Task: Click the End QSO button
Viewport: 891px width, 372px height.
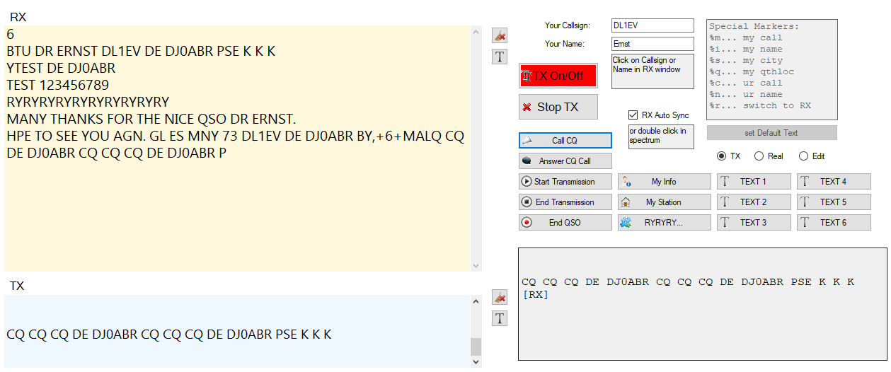Action: pyautogui.click(x=565, y=222)
